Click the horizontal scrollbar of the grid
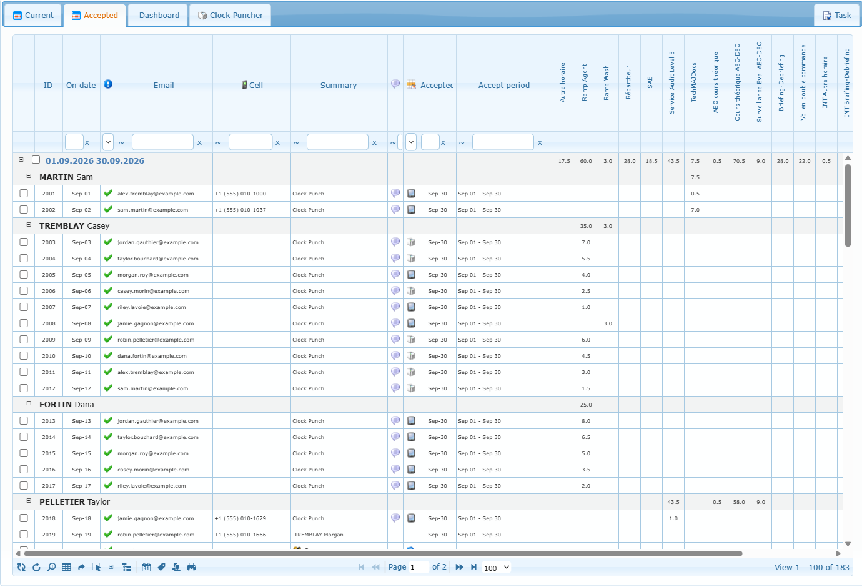Image resolution: width=862 pixels, height=587 pixels. (x=383, y=553)
